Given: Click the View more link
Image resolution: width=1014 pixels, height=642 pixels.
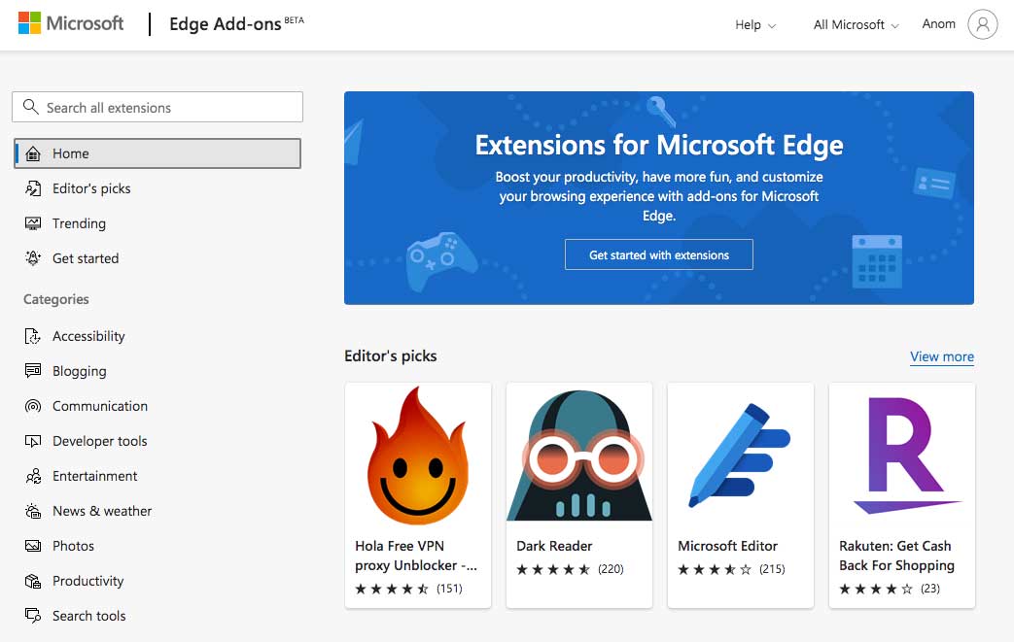Looking at the screenshot, I should click(941, 356).
